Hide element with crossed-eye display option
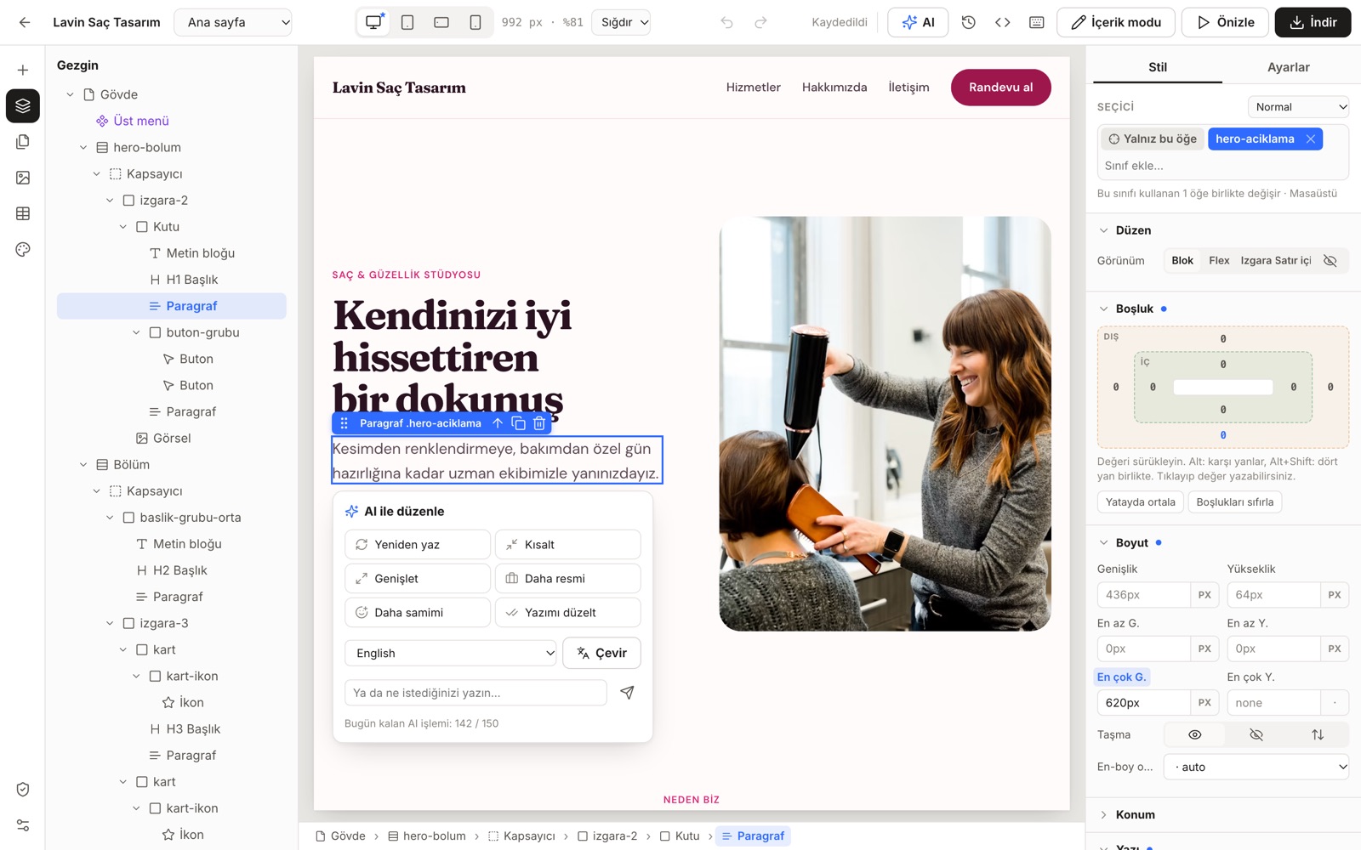1361x850 pixels. click(1330, 260)
